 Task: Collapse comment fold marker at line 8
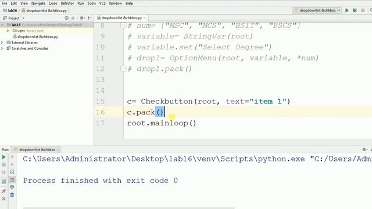(x=123, y=25)
